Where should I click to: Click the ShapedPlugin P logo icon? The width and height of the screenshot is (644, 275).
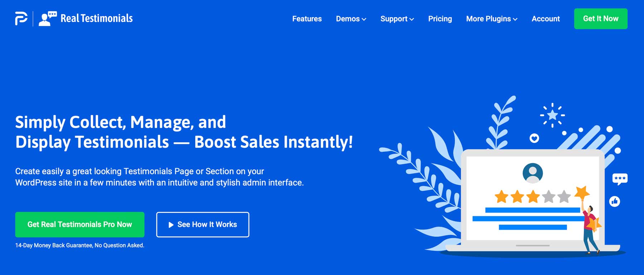pyautogui.click(x=21, y=19)
